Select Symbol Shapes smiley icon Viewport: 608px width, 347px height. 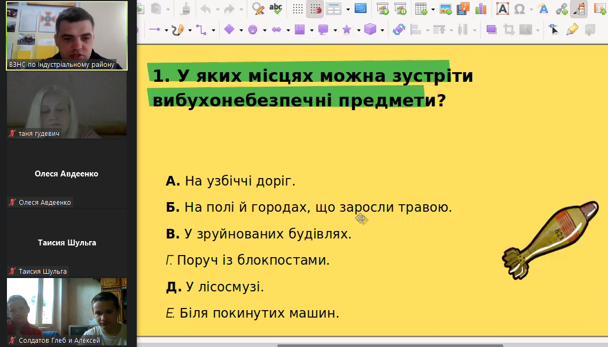click(x=253, y=29)
